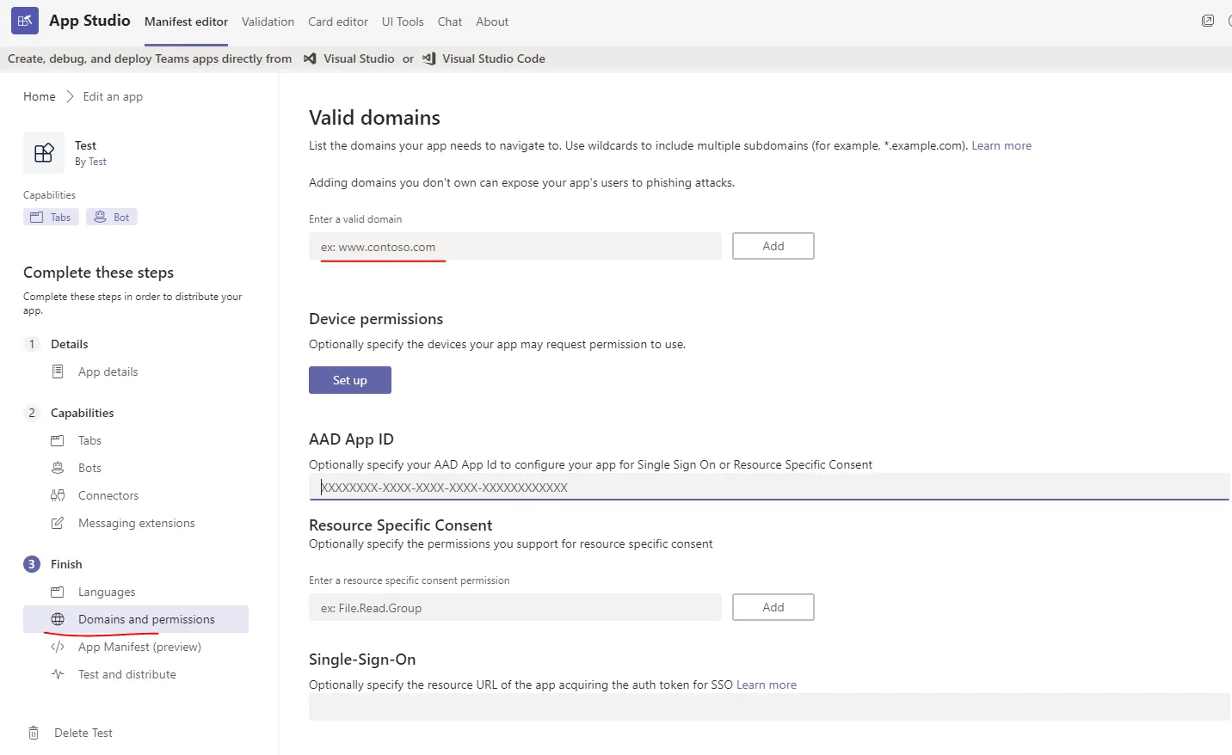Click the App Studio logo icon
This screenshot has height=755, width=1232.
25,21
